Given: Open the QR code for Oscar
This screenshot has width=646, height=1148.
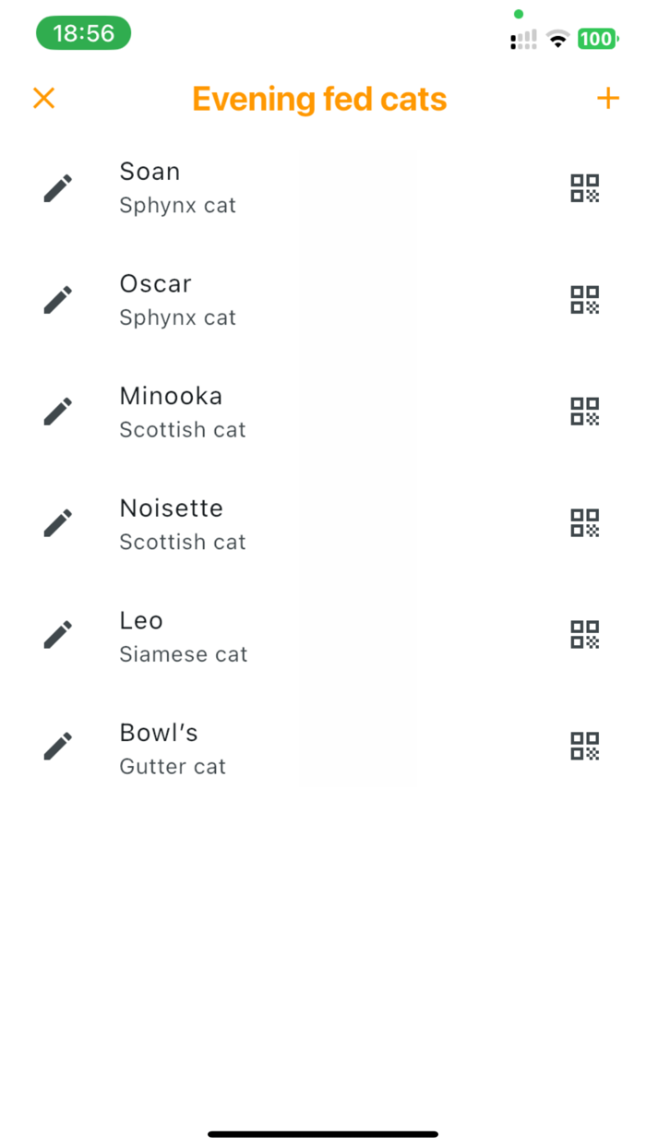Looking at the screenshot, I should pos(585,299).
